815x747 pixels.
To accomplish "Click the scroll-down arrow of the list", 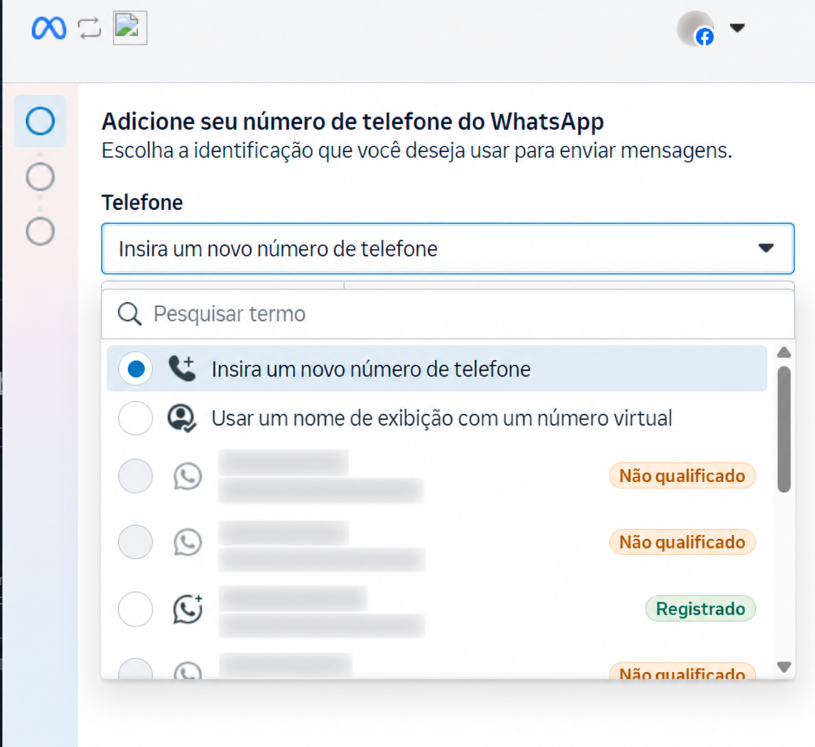I will (784, 667).
